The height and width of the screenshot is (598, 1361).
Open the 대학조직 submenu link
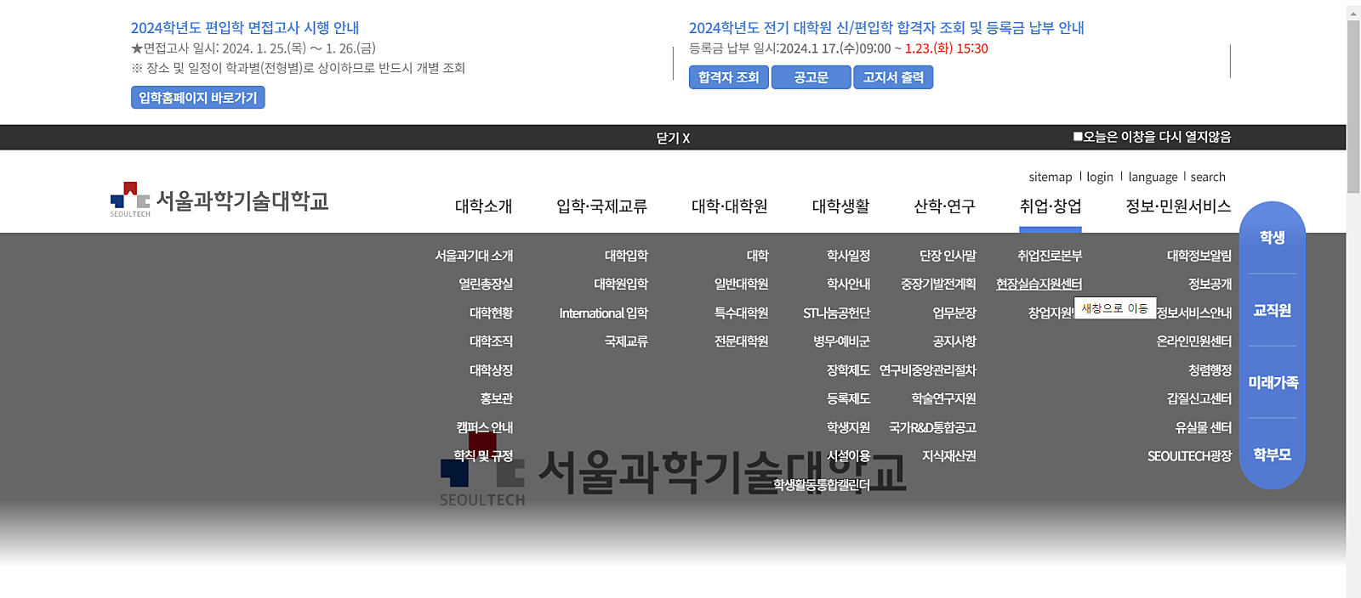[x=491, y=341]
